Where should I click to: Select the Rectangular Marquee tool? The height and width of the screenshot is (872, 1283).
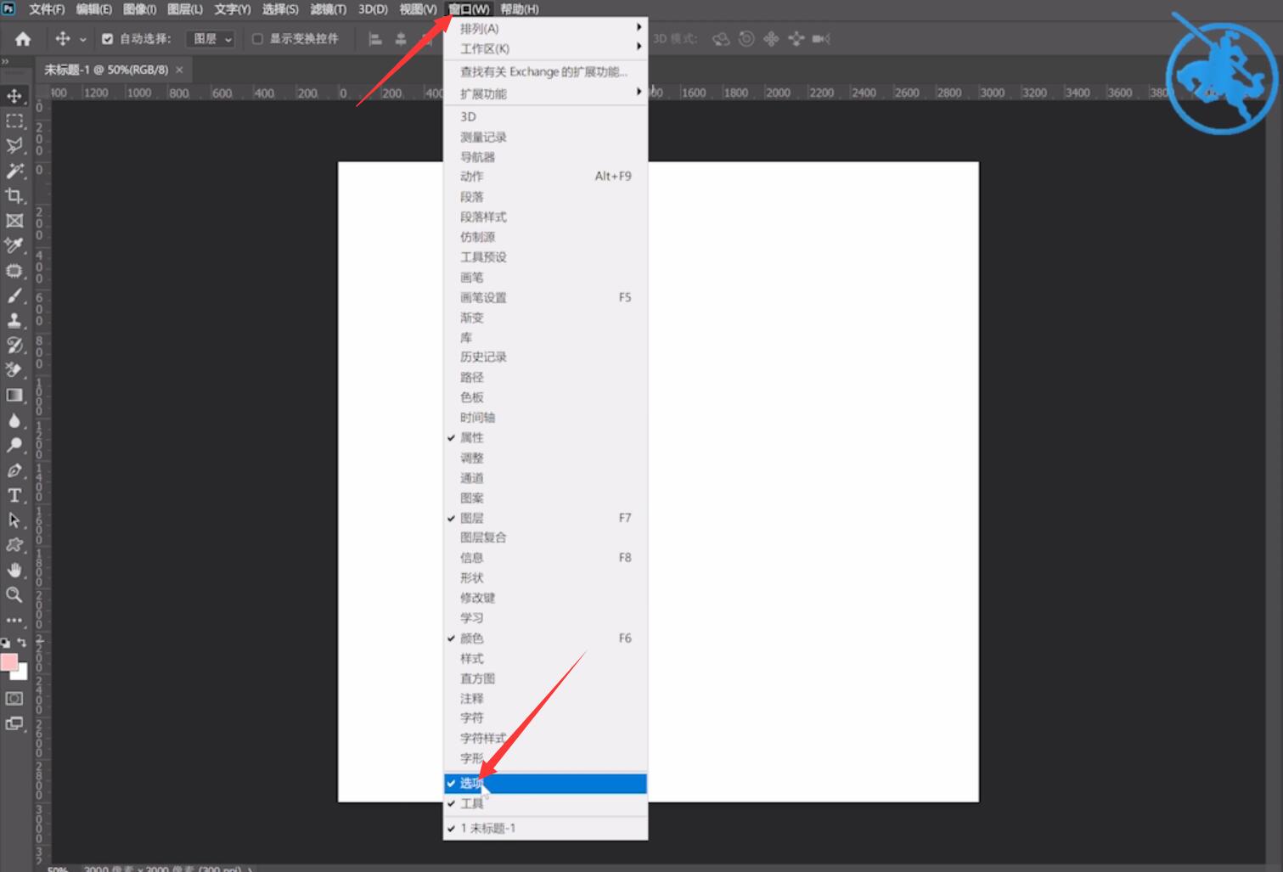(14, 121)
